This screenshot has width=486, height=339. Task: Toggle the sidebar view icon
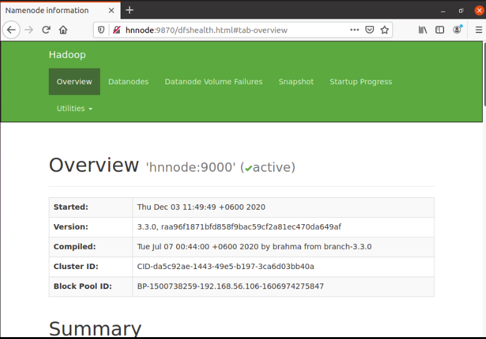click(440, 30)
